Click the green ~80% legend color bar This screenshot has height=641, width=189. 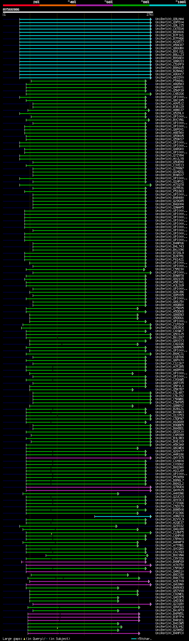[131, 5]
